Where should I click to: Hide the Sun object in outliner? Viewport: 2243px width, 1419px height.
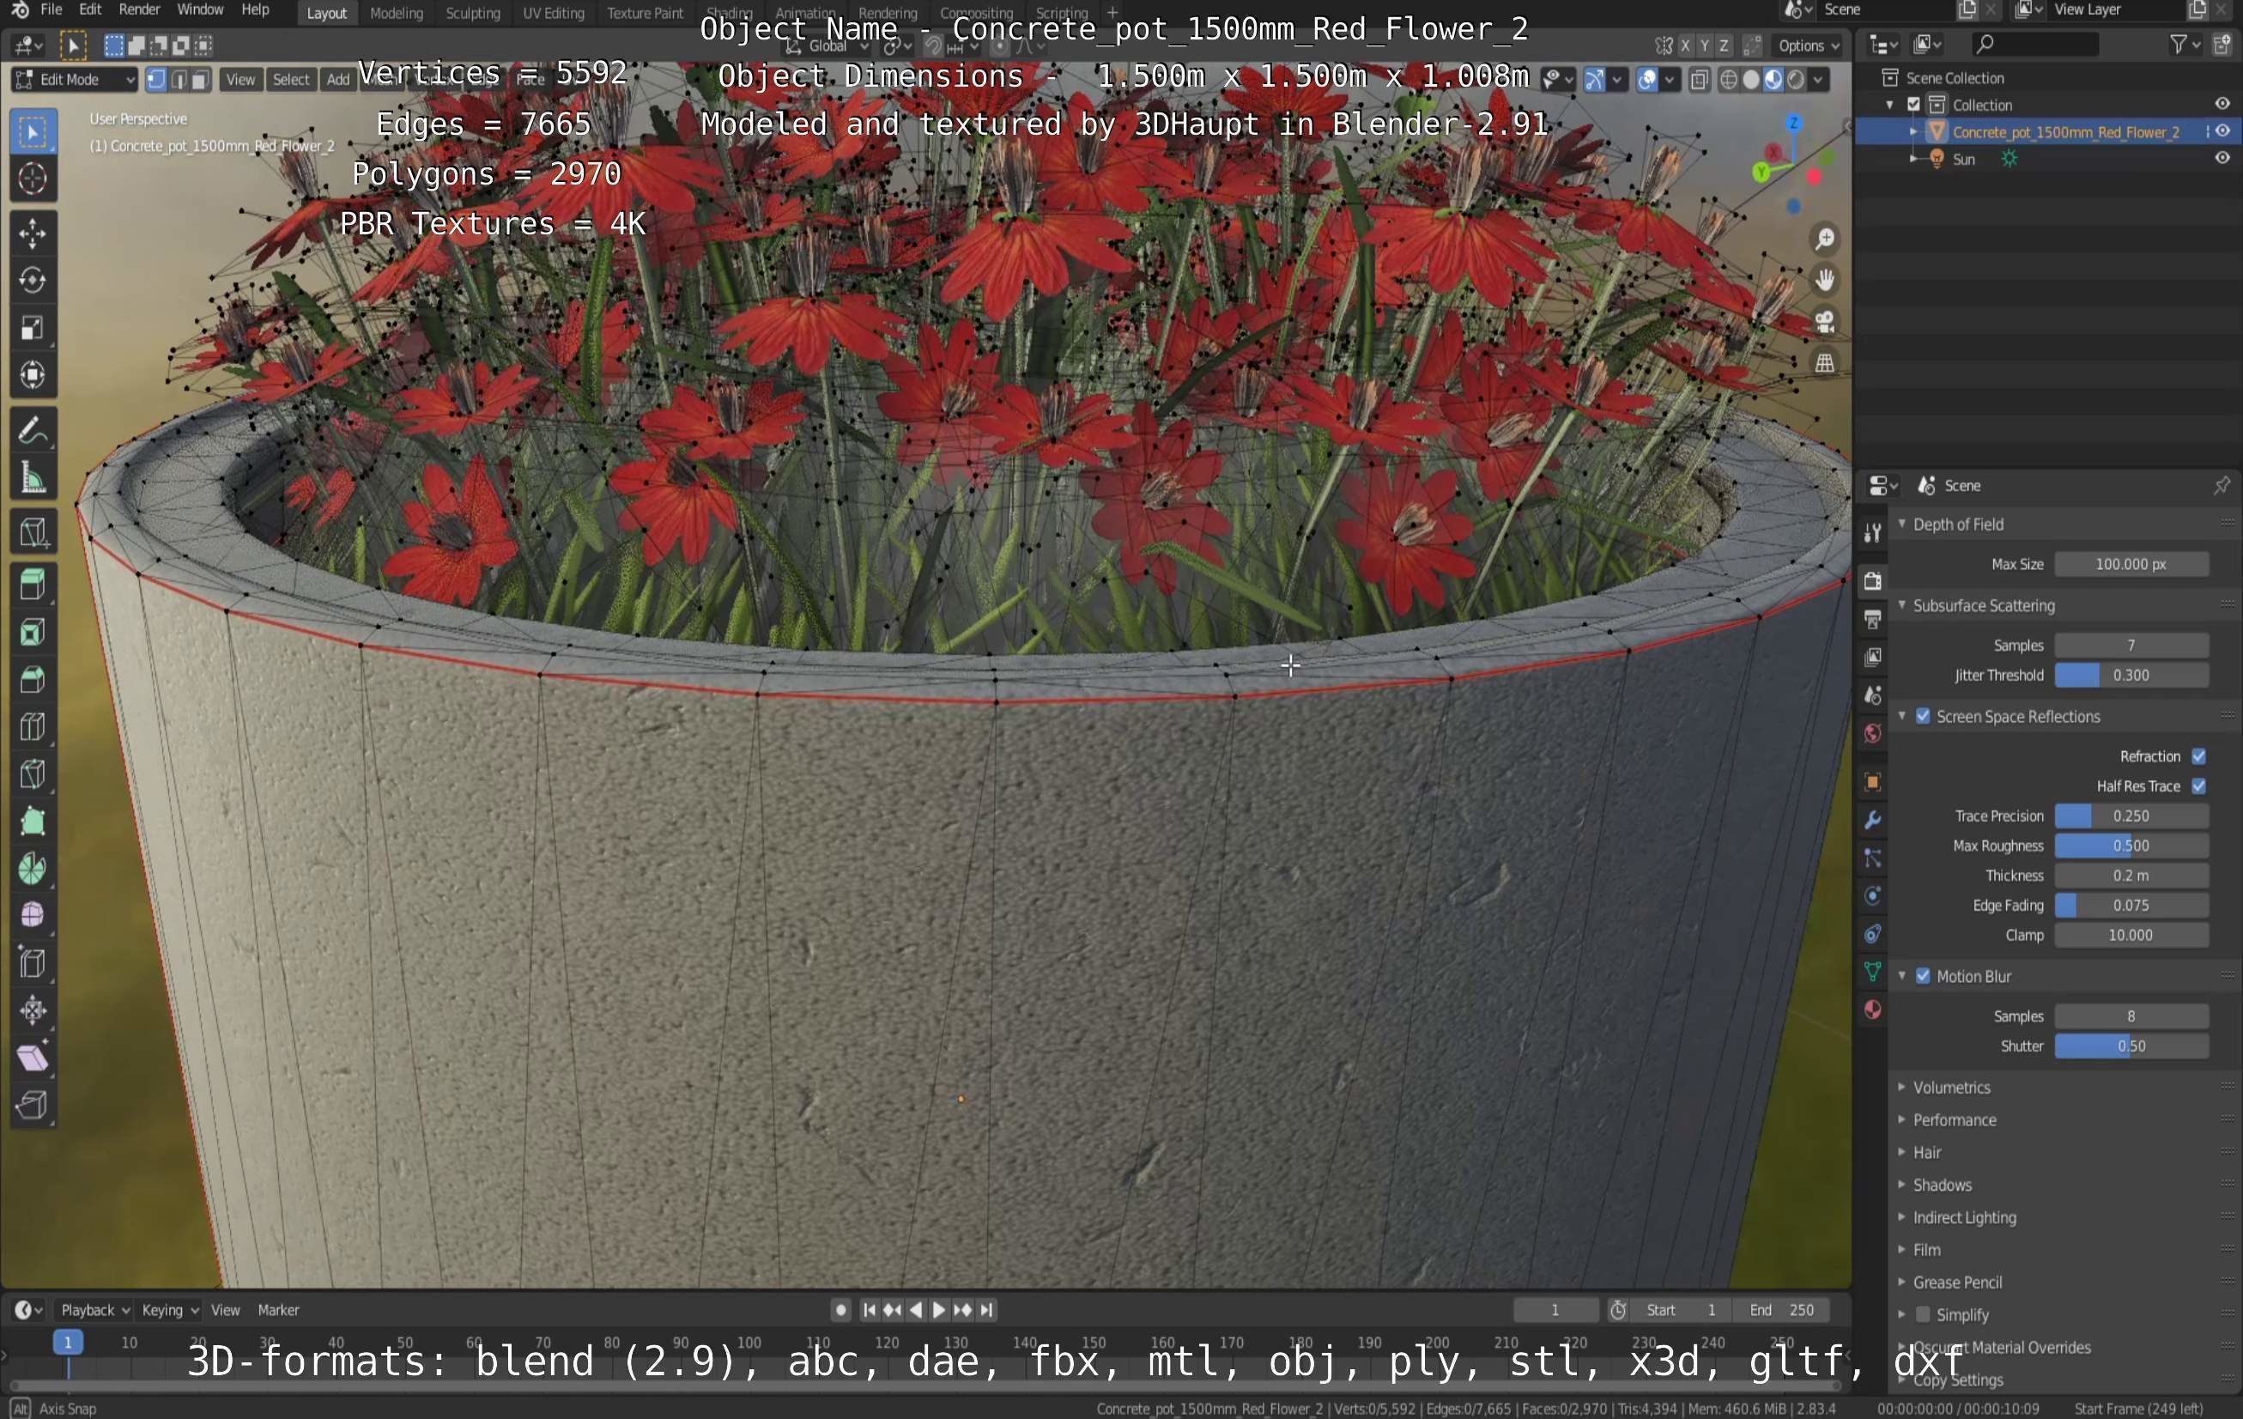[2222, 159]
